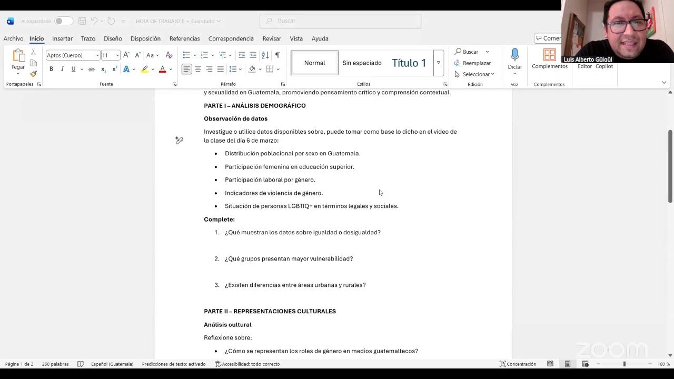This screenshot has width=674, height=379.
Task: Click the Buscar find button in Edición
Action: [x=467, y=52]
